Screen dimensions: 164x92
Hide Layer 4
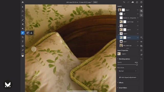click(138, 26)
